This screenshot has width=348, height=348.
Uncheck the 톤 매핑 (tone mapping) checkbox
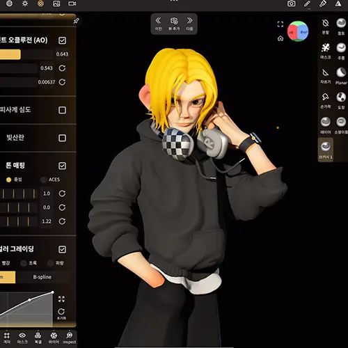coord(62,166)
